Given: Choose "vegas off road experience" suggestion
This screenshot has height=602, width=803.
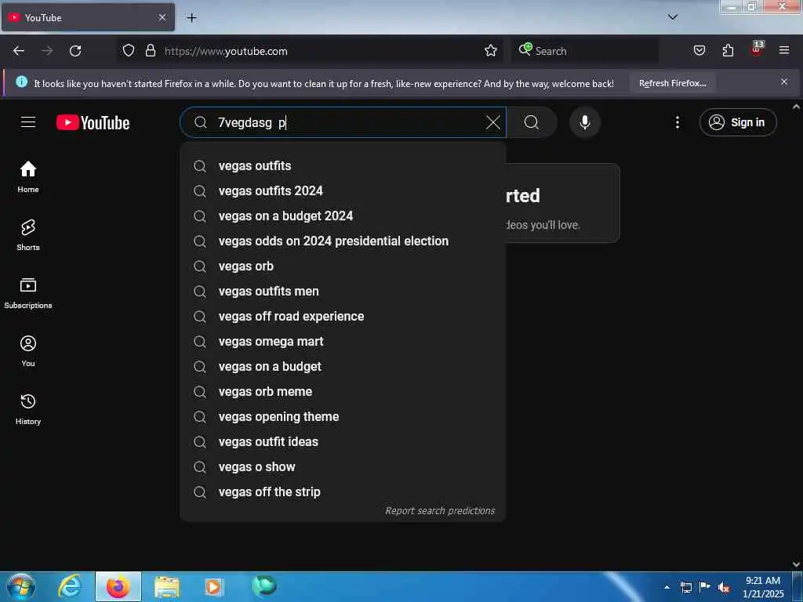Looking at the screenshot, I should point(343,317).
